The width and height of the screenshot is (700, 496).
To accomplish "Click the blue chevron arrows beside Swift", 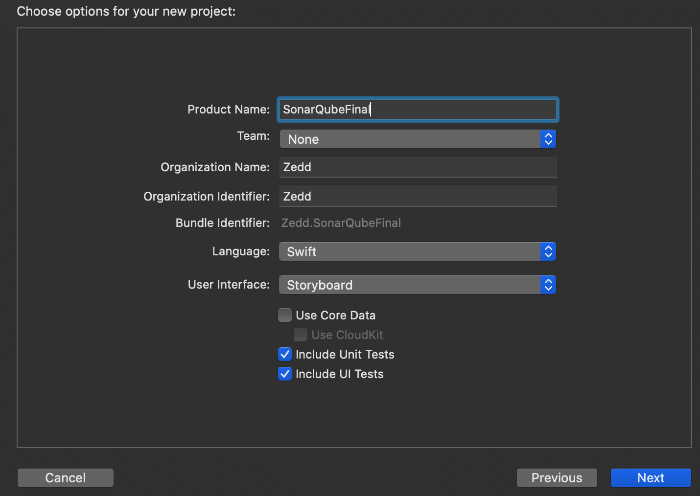I will 548,252.
